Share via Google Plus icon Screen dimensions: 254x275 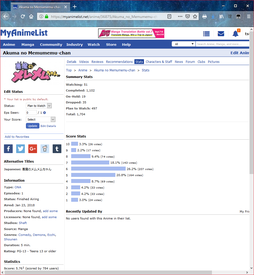click(33, 149)
